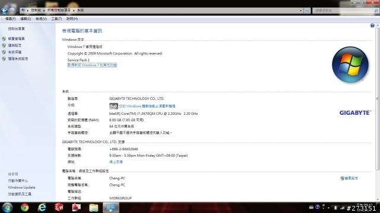
Task: Click the shield icon beside 裝置管理員
Action: tap(4, 38)
